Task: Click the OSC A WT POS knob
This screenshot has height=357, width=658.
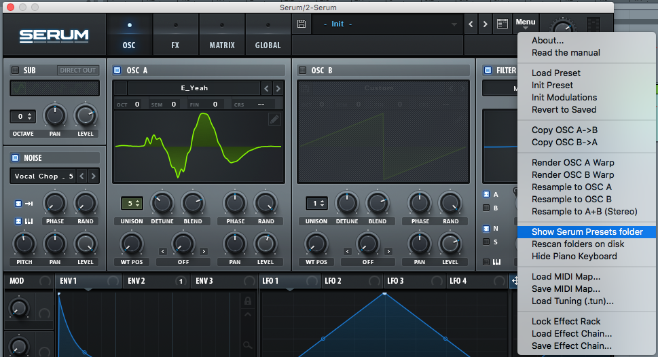Action: [x=131, y=244]
